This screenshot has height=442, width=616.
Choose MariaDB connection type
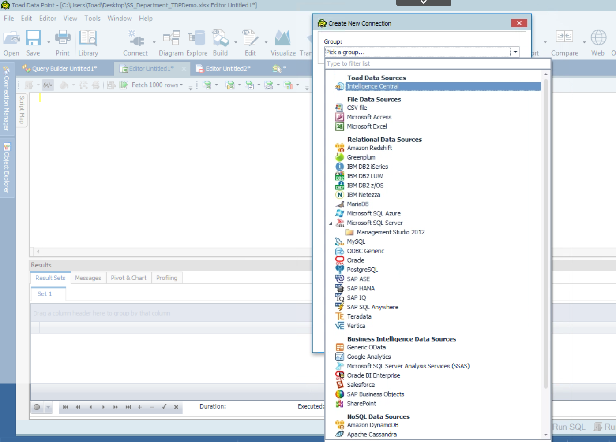pos(357,204)
